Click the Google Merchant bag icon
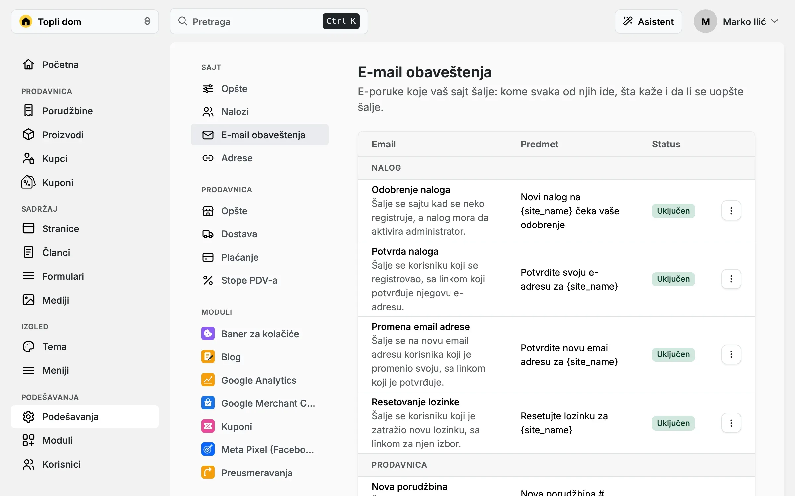Viewport: 795px width, 496px height. click(208, 403)
